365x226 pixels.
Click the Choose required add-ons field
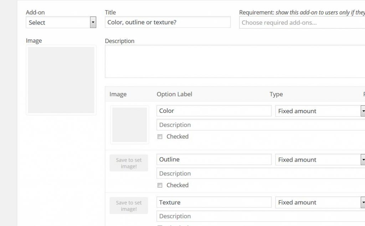coord(302,23)
